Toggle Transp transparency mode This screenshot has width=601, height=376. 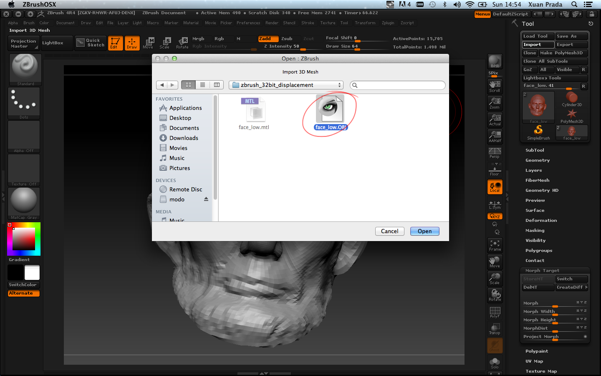495,329
